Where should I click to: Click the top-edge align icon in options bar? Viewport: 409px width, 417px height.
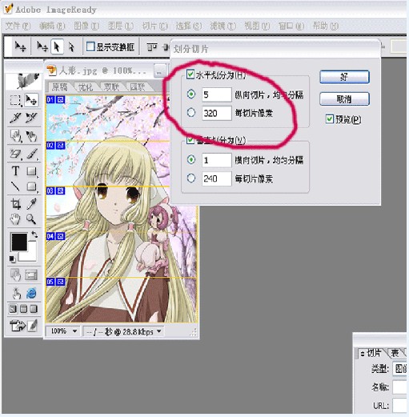pyautogui.click(x=152, y=47)
